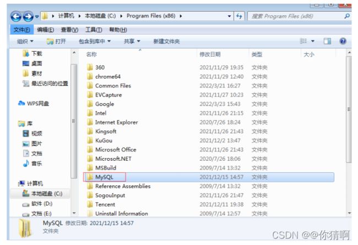
Task: Select the Common Files folder icon
Action: coord(90,86)
